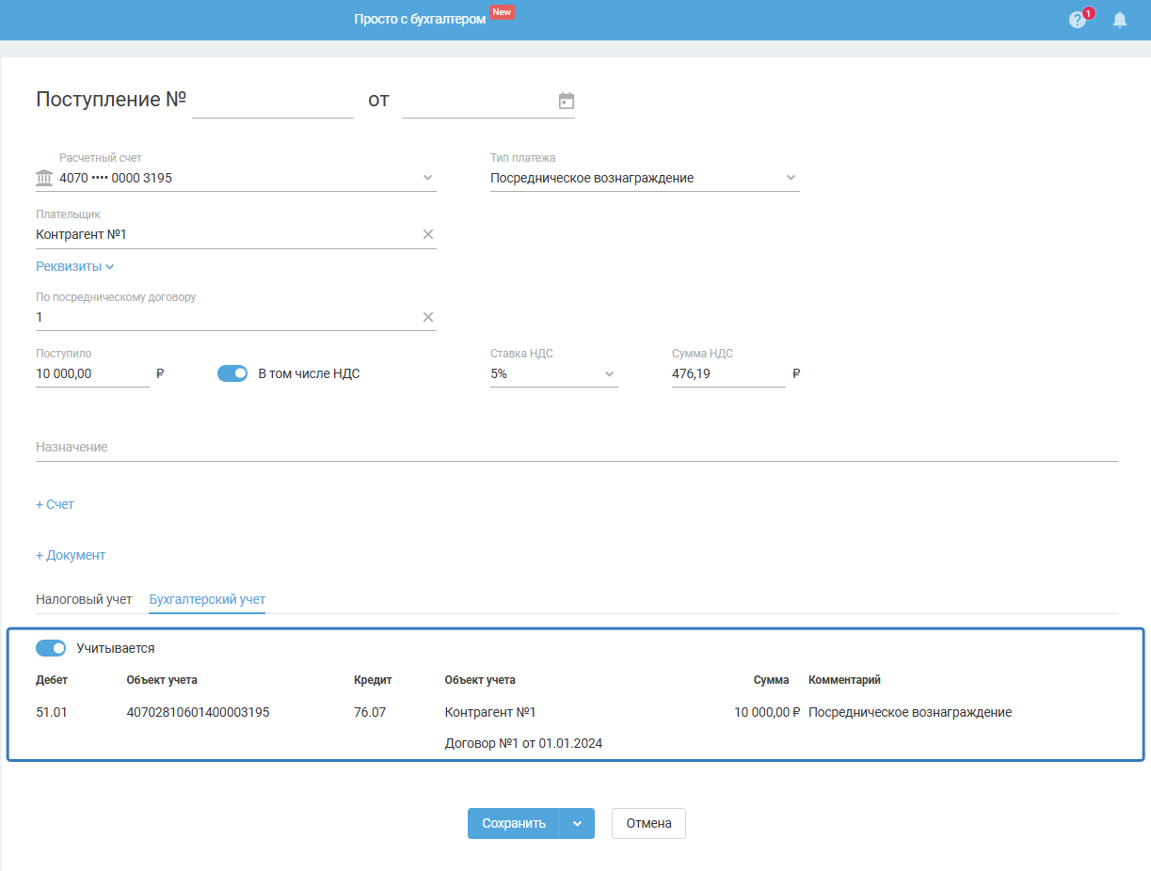This screenshot has height=871, width=1151.
Task: Disable the «Учитывается» switch
Action: pyautogui.click(x=51, y=648)
